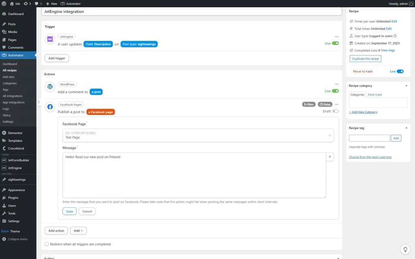
Task: Click the 'a Facebook page' token
Action: point(101,112)
